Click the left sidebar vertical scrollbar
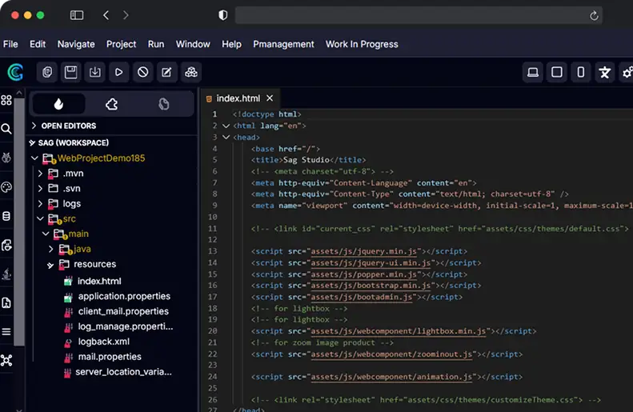The height and width of the screenshot is (412, 633). pyautogui.click(x=19, y=220)
